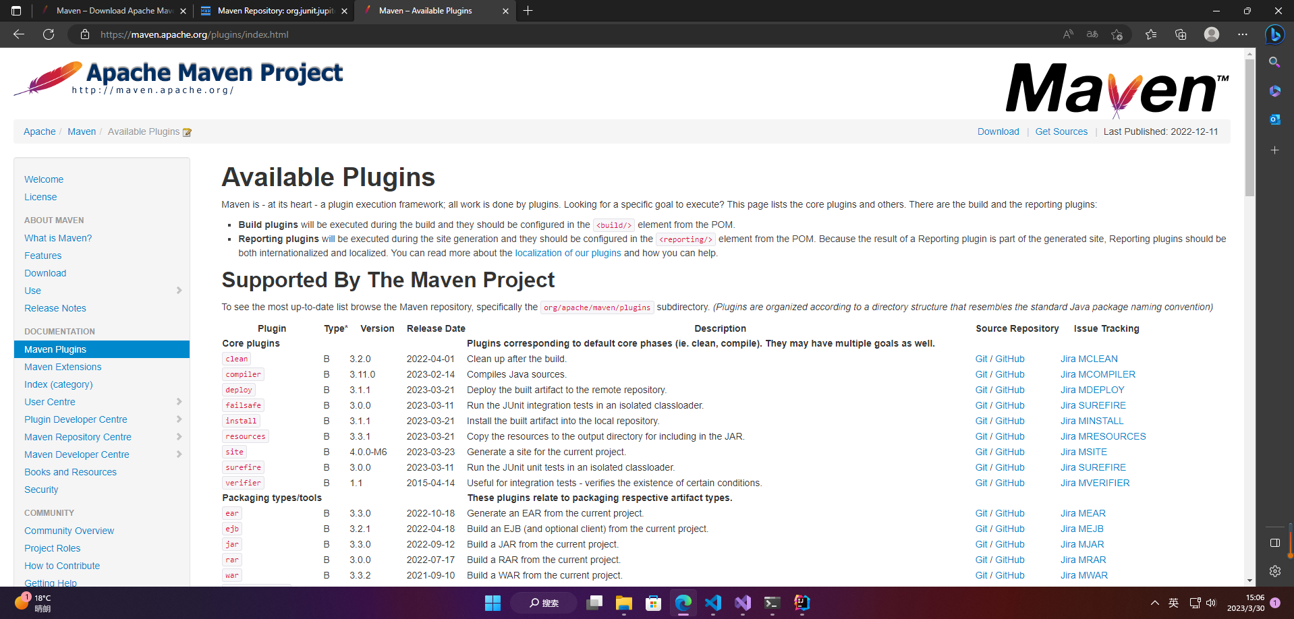
Task: Refresh the current page
Action: (x=49, y=34)
